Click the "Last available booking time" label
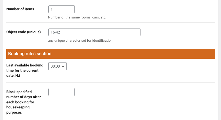 click(x=23, y=65)
